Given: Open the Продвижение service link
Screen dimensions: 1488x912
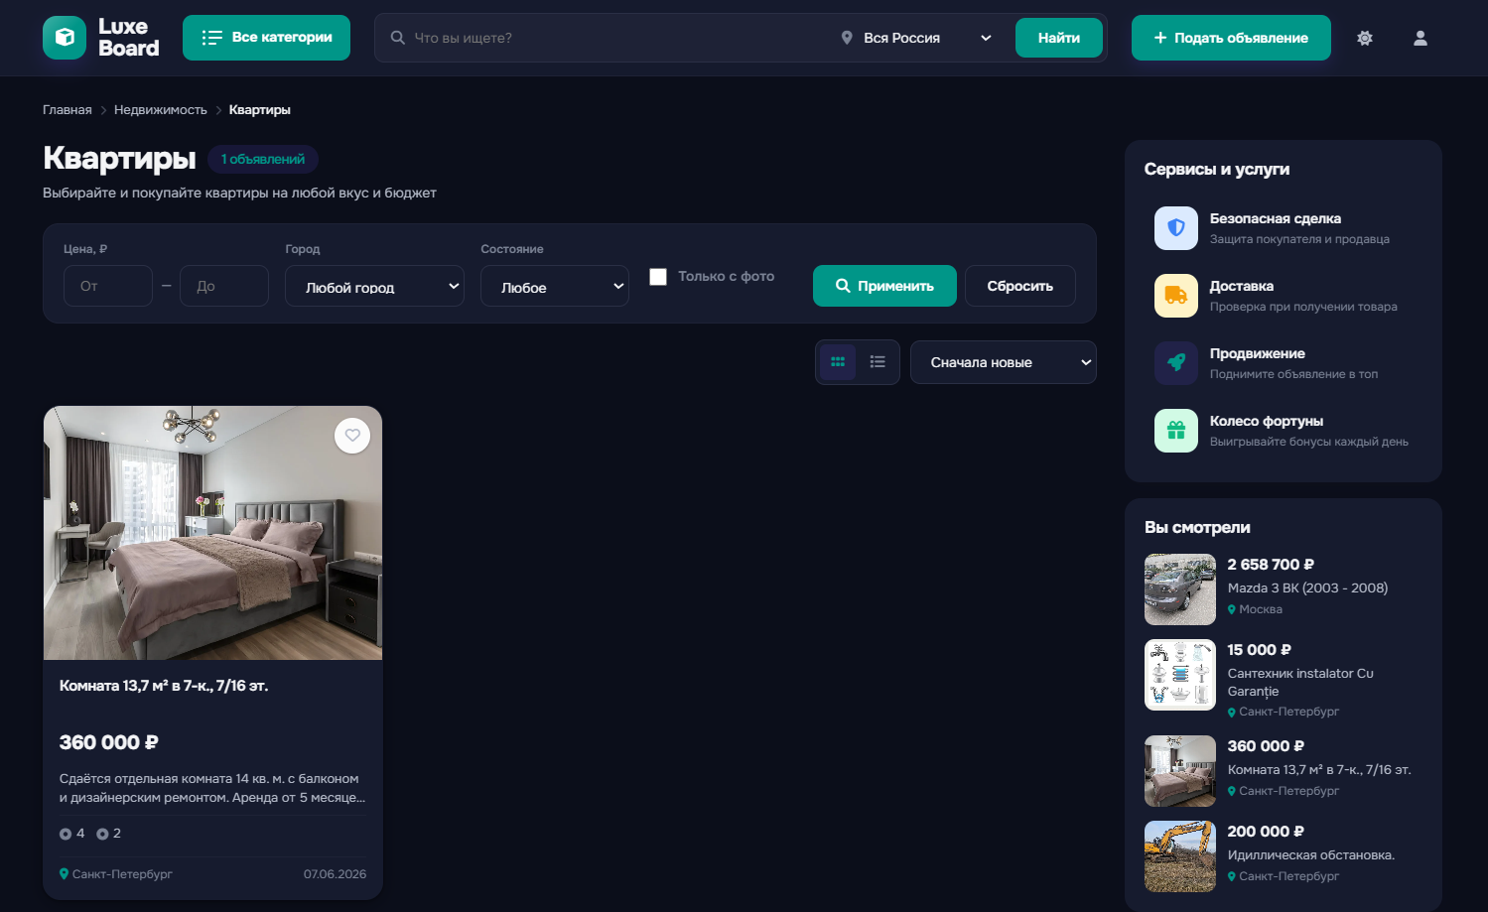Looking at the screenshot, I should pyautogui.click(x=1284, y=363).
